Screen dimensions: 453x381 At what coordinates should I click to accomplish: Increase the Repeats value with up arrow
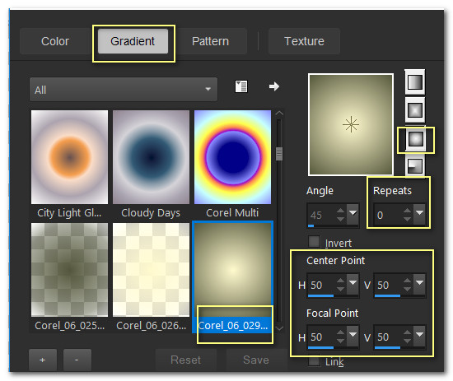tap(408, 211)
